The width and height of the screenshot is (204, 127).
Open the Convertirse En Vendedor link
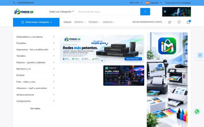[x=178, y=3]
